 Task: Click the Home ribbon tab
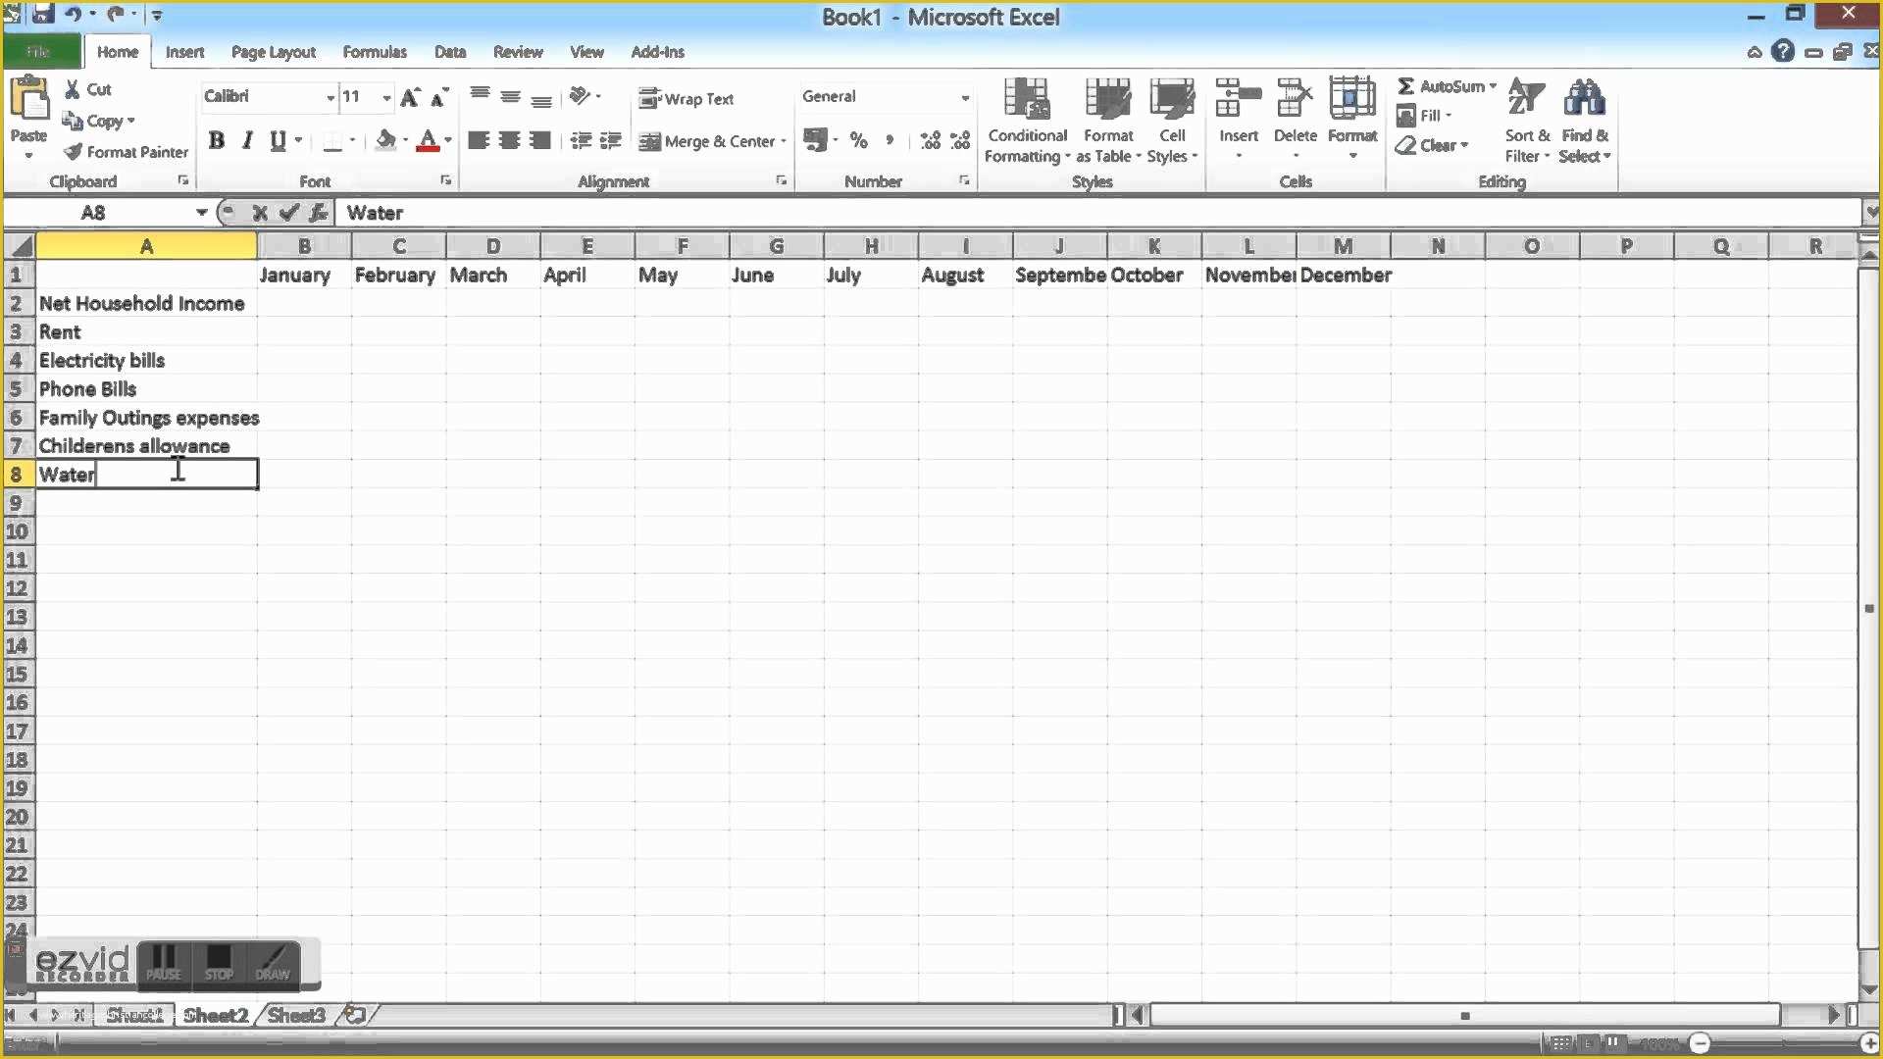118,52
